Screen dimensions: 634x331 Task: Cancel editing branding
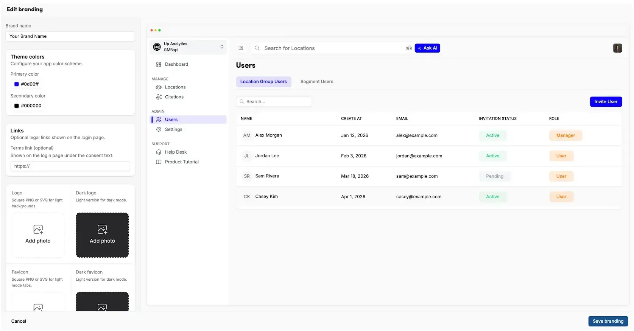[19, 321]
